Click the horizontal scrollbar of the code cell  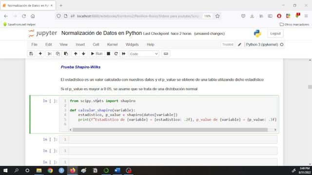[170, 130]
